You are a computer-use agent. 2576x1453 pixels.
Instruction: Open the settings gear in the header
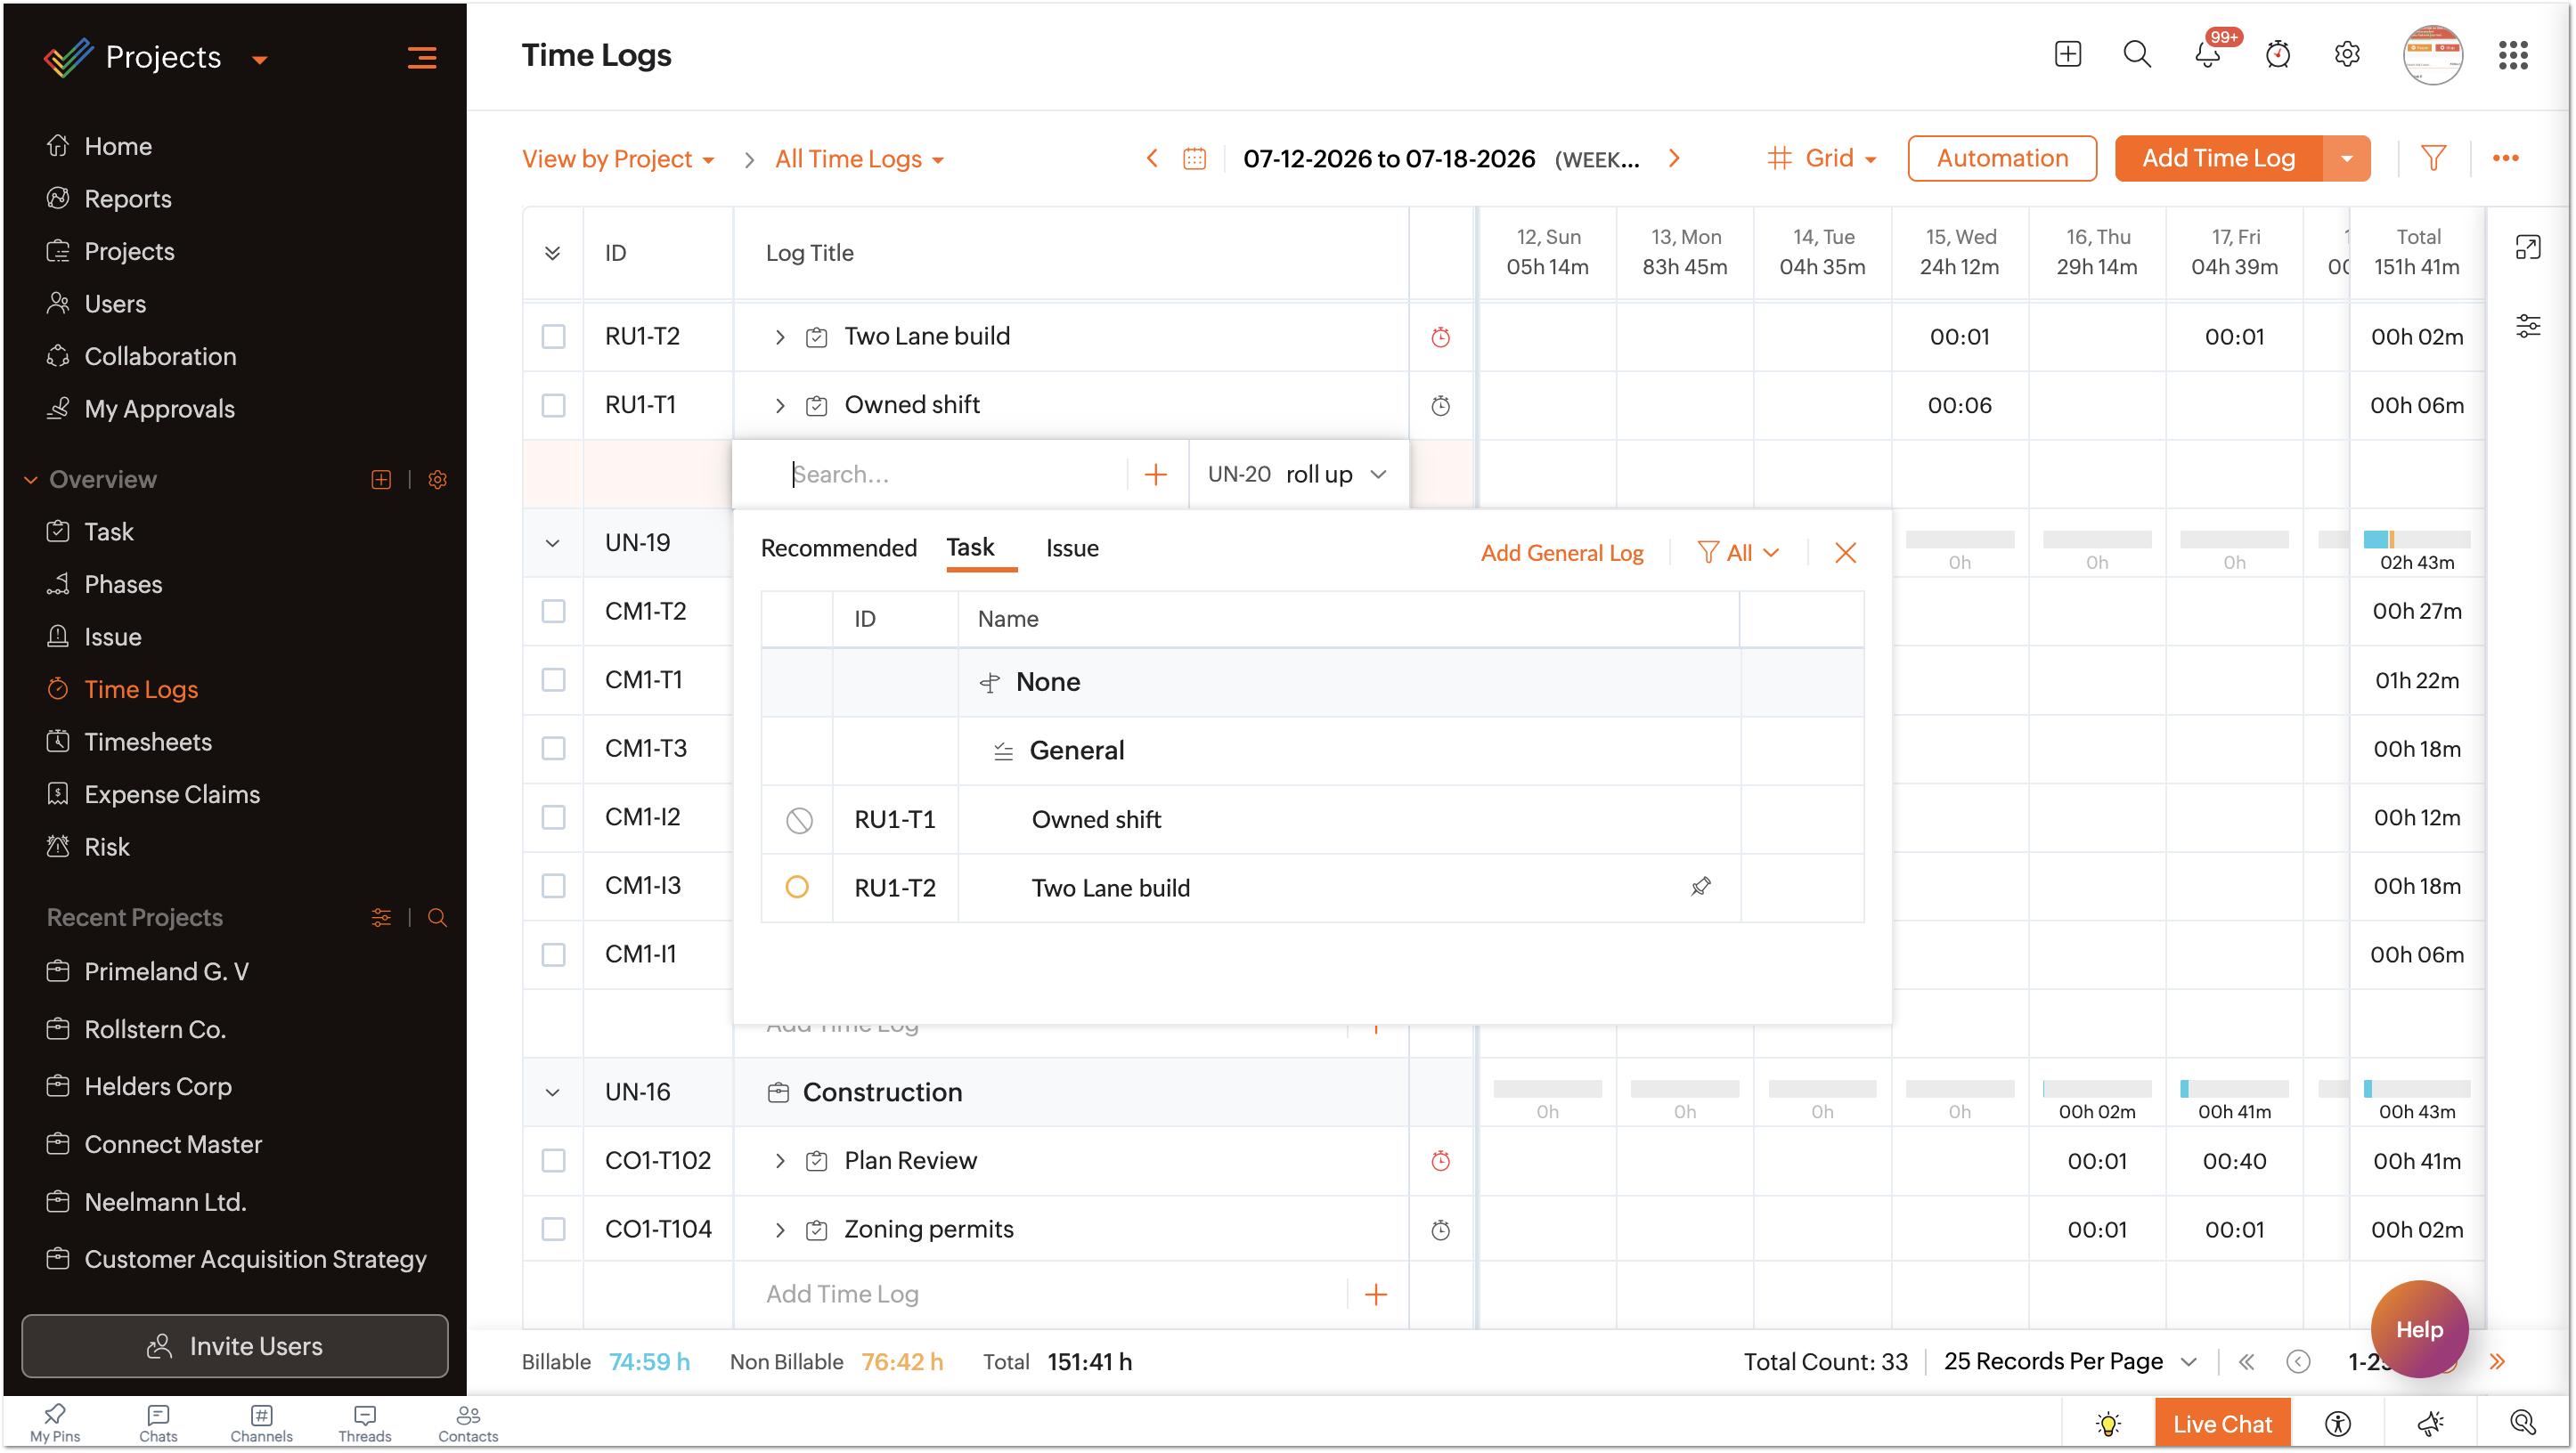coord(2347,54)
